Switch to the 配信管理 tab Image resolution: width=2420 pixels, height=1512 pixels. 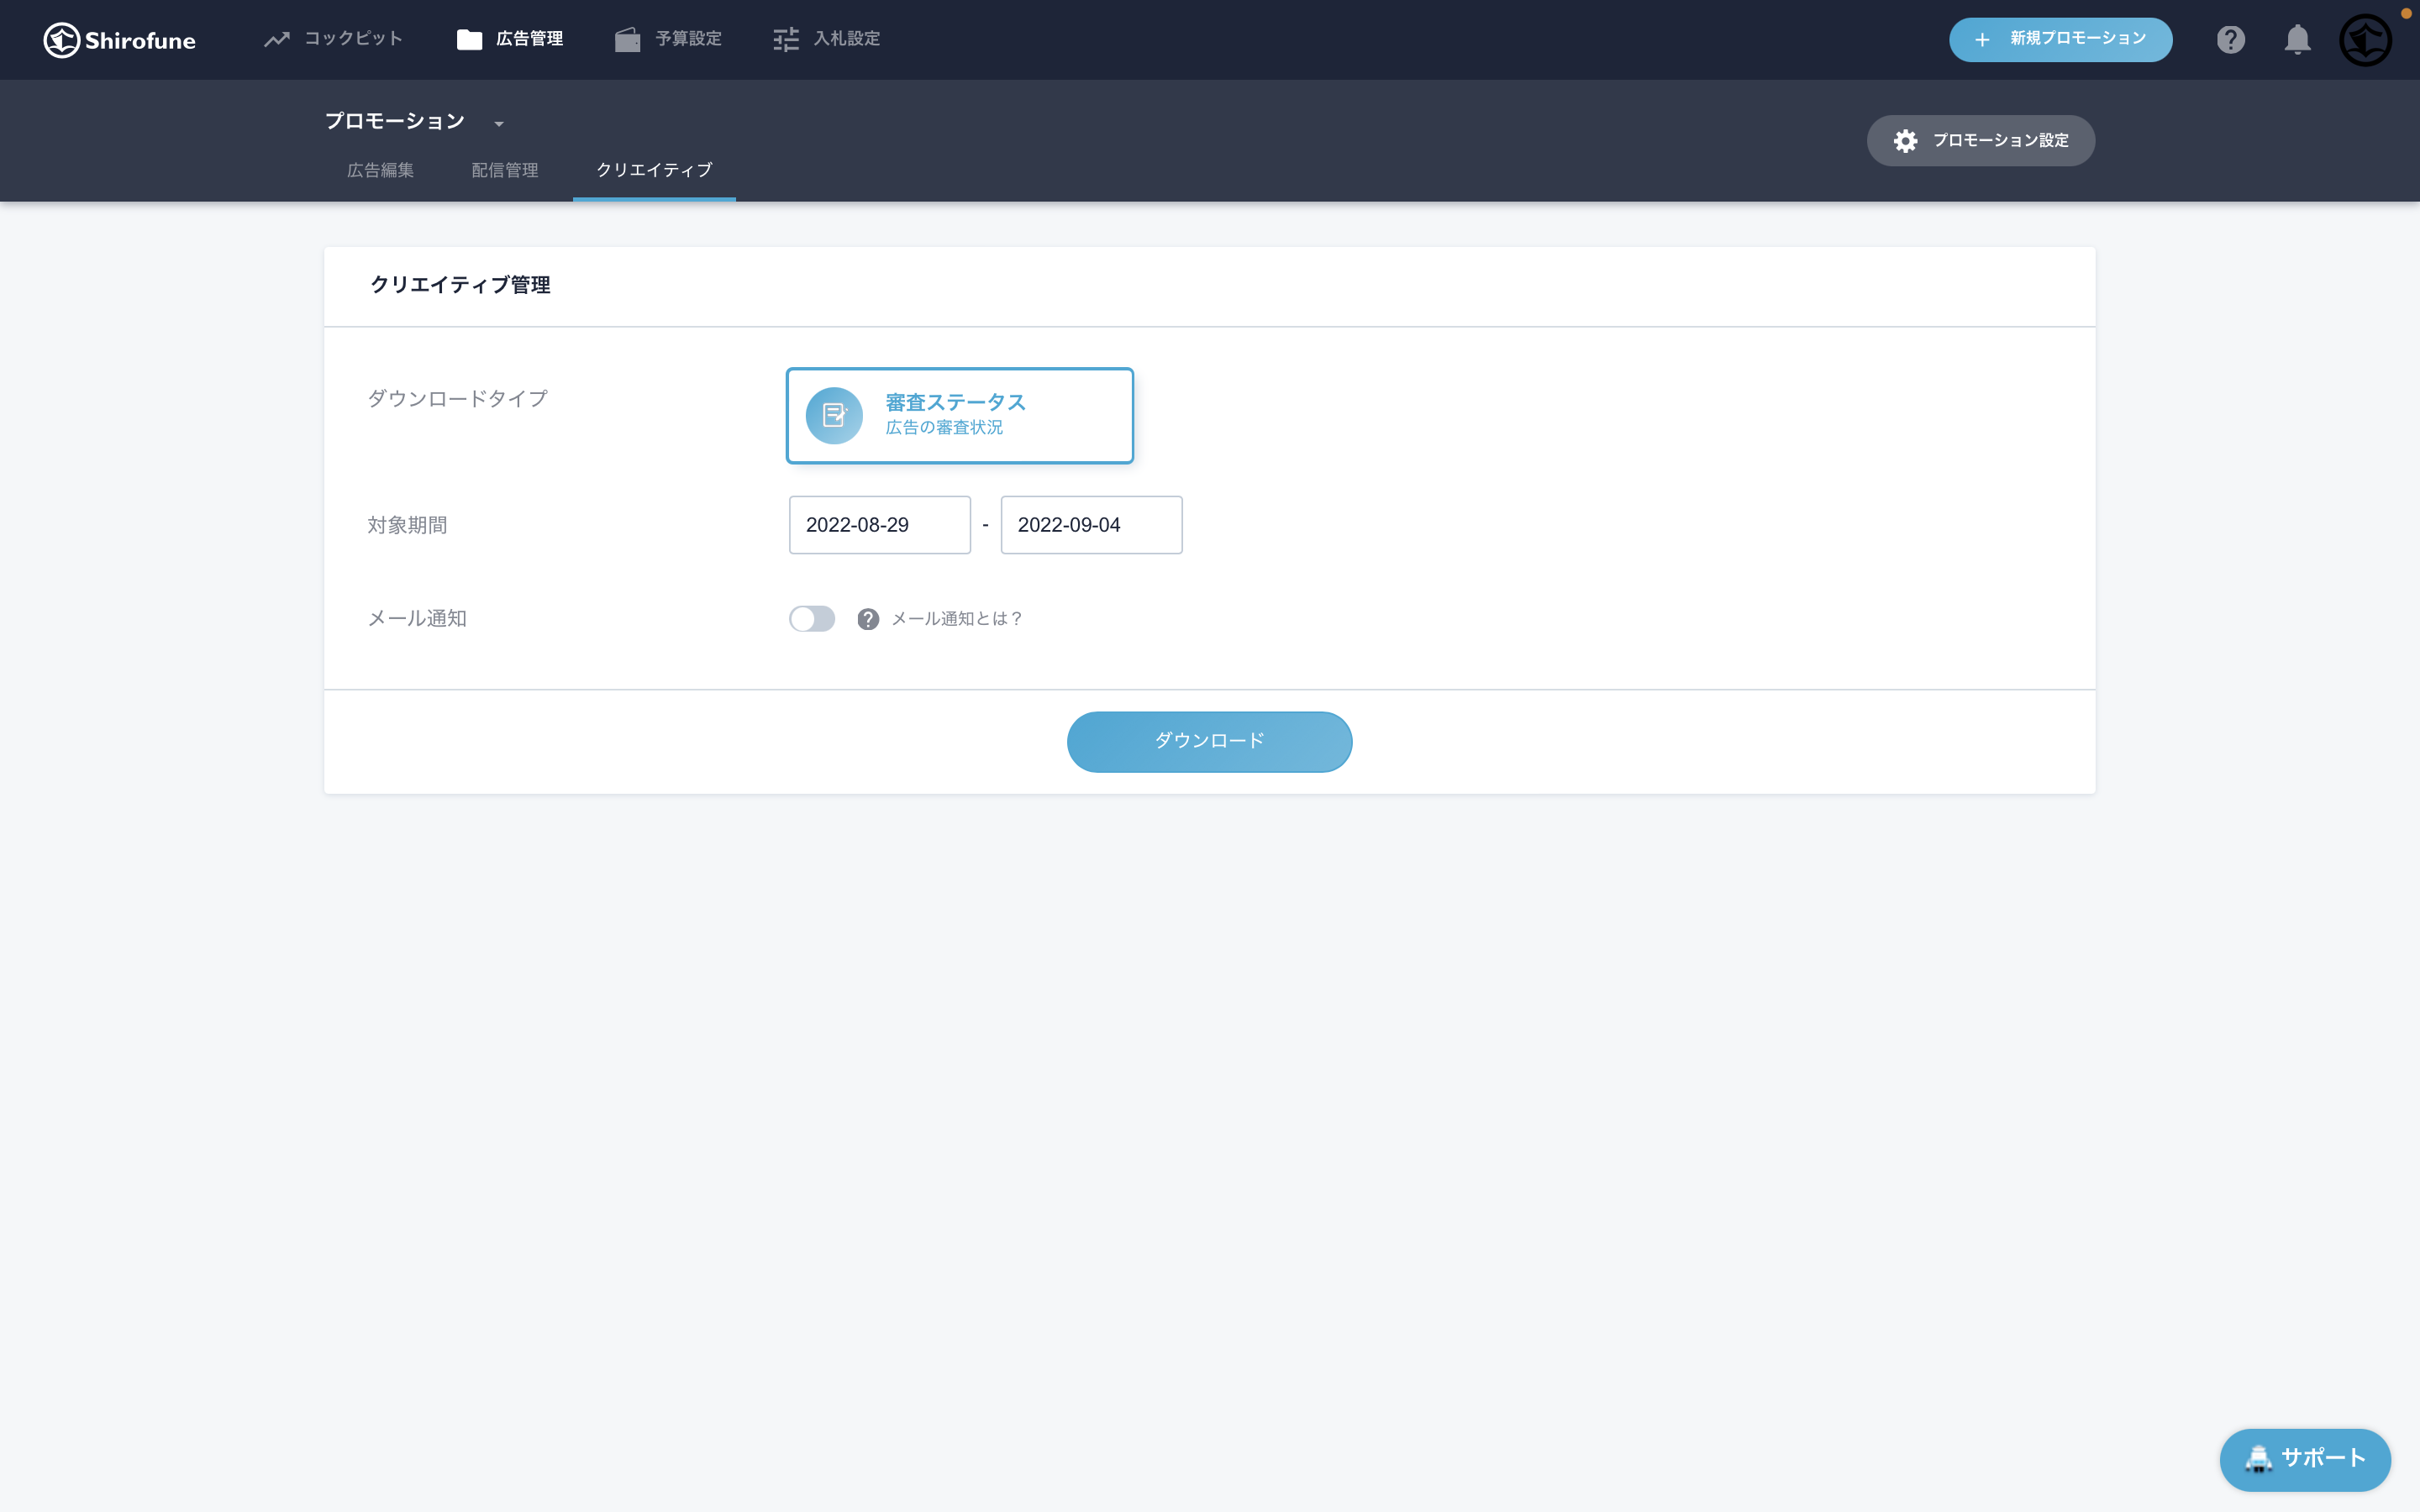[x=505, y=170]
